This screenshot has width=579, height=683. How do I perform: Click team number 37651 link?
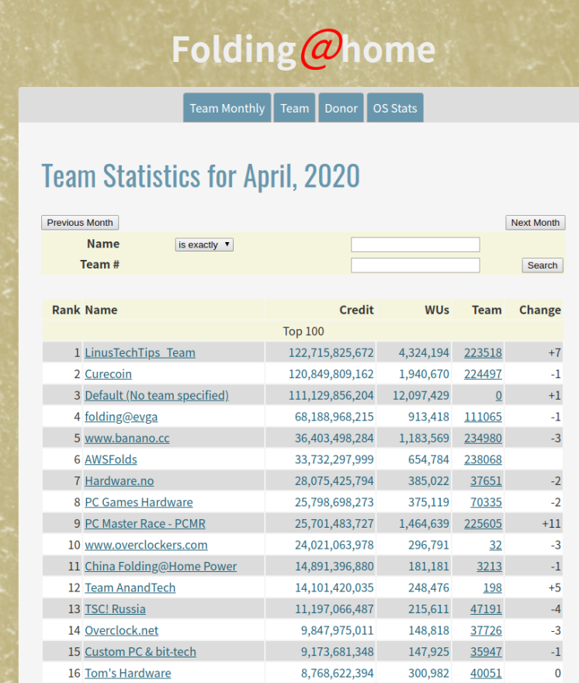point(486,481)
